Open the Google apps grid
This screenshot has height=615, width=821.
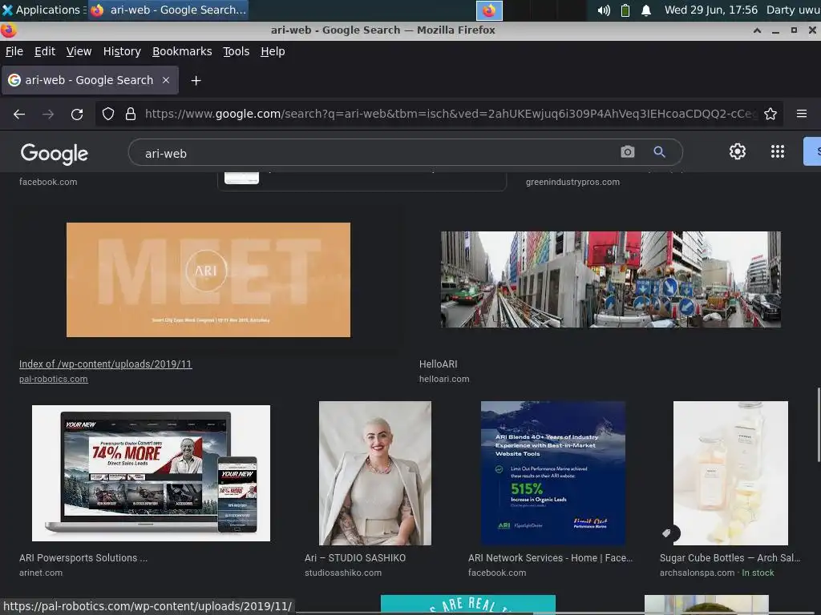coord(778,151)
